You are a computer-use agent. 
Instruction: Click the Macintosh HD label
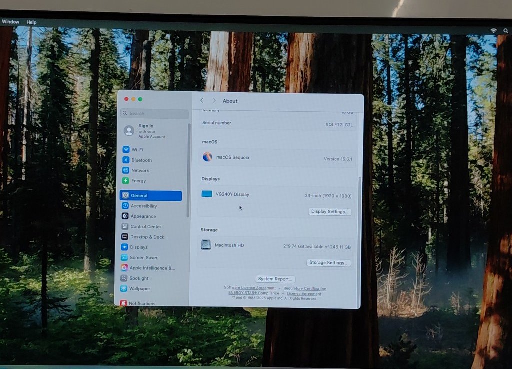click(229, 245)
